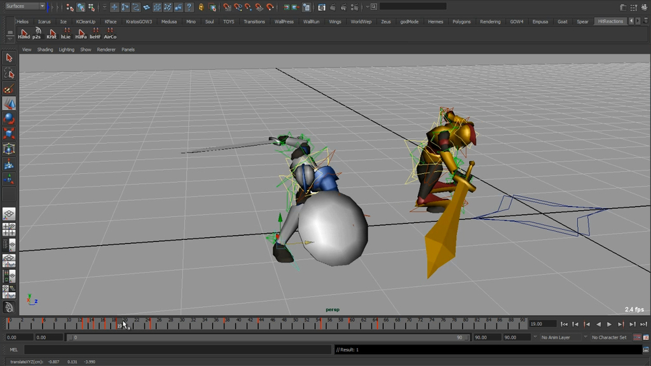Open the No Character Set dropdown
The height and width of the screenshot is (366, 651).
pos(609,337)
